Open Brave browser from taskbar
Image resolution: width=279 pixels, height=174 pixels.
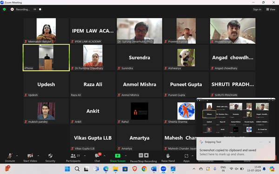point(135,169)
